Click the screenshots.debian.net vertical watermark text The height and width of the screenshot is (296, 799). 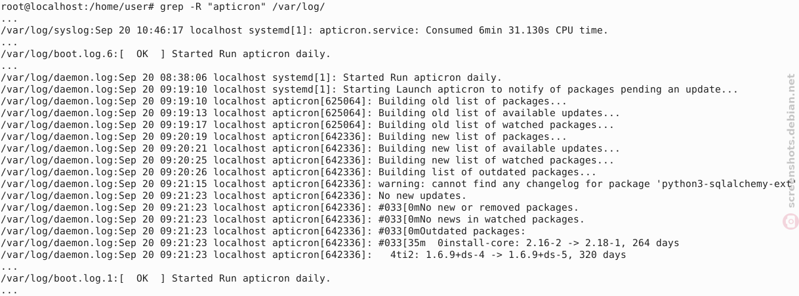click(x=791, y=142)
